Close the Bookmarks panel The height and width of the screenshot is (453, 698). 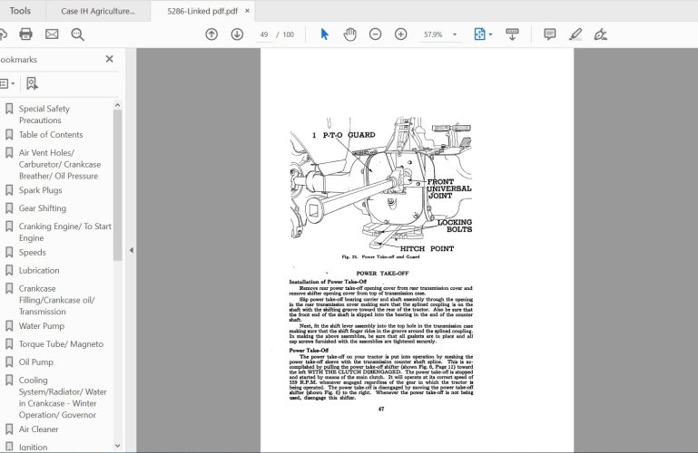(110, 59)
